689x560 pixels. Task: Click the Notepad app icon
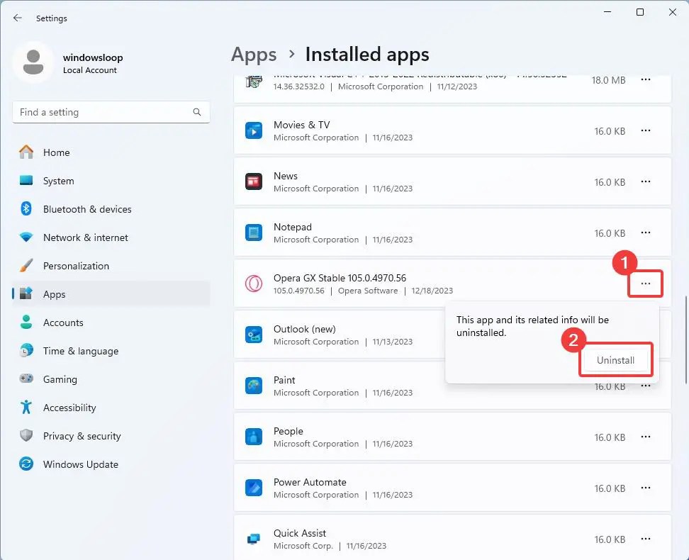[254, 233]
